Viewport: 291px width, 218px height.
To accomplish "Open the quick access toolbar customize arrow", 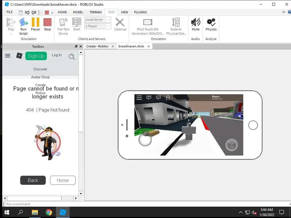I will pos(52,12).
